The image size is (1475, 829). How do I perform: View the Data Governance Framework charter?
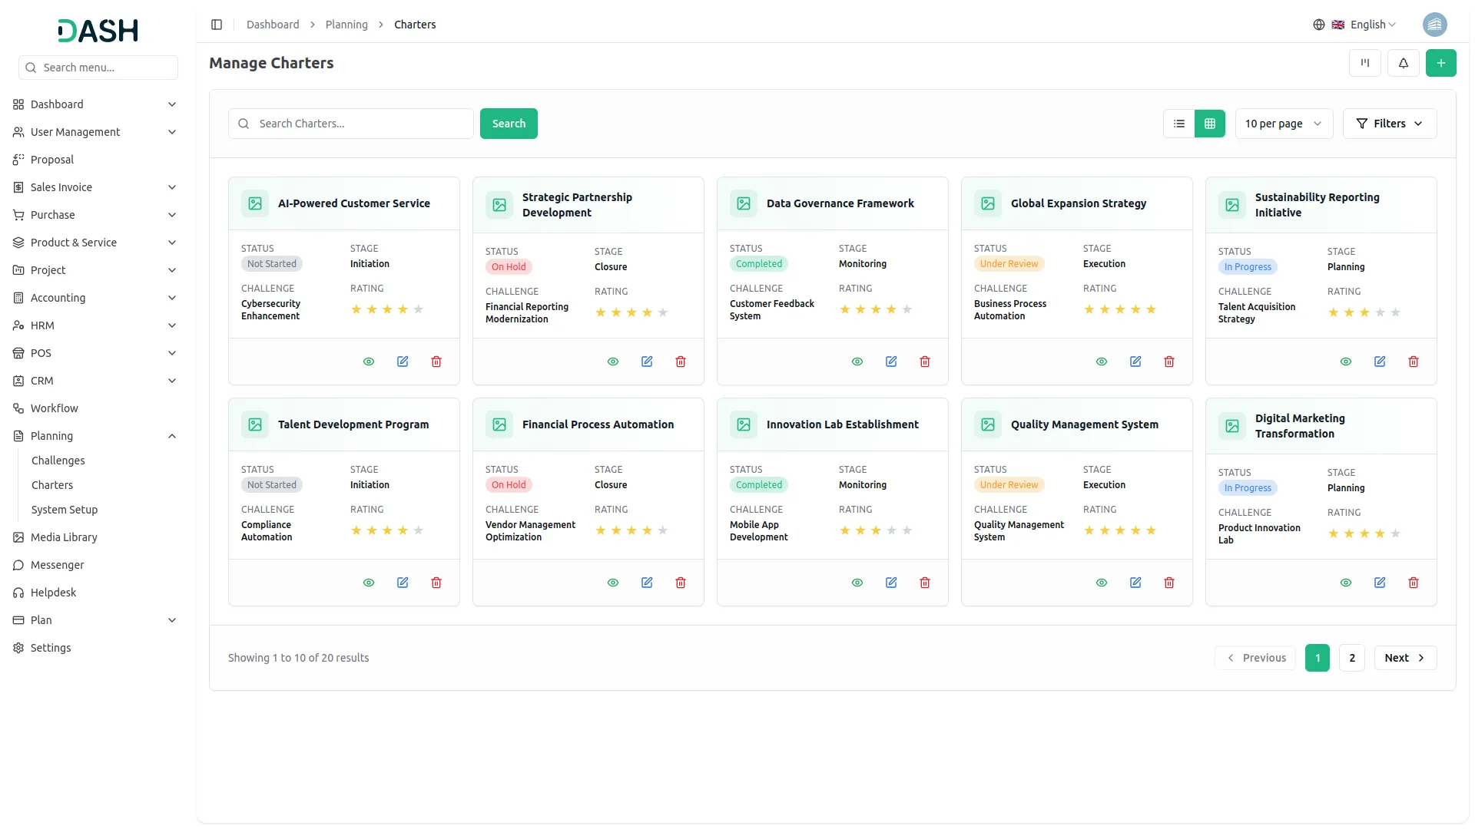coord(857,362)
